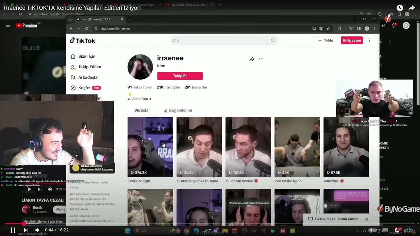
Task: Share the video via arrow icon
Action: [x=412, y=8]
